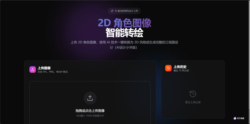Click the pink upload icon beside 上传图像
250x124 pixels.
coord(33,69)
